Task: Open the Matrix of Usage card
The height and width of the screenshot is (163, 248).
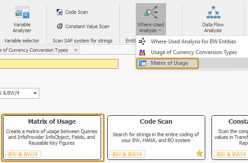Action: (52, 138)
